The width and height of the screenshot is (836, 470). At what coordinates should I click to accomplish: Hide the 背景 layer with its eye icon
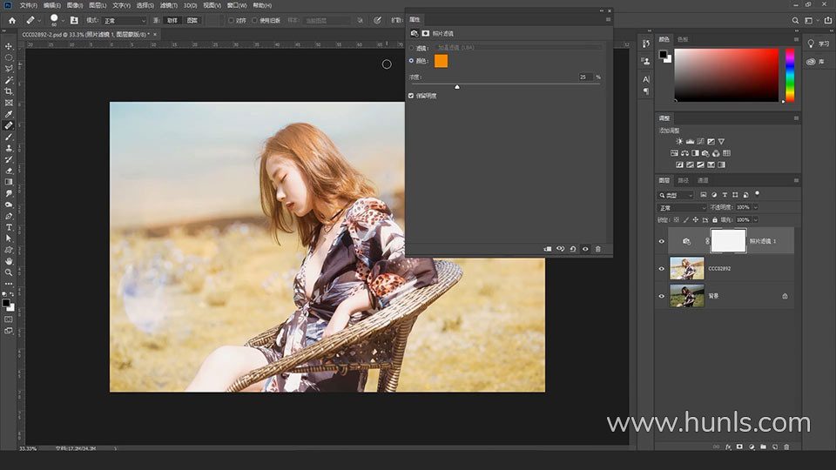[661, 296]
